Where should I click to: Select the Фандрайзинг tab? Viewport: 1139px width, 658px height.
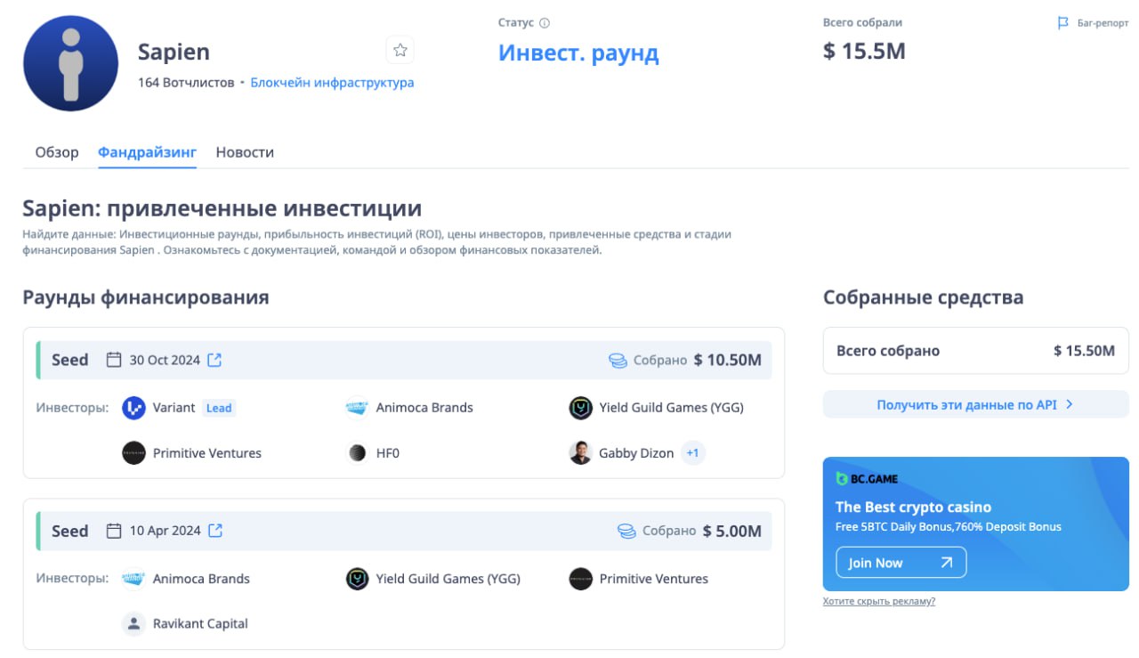[147, 152]
